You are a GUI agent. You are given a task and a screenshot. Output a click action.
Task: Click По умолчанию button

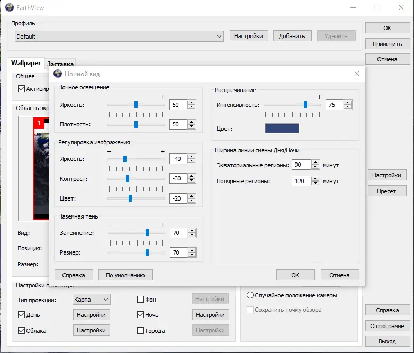(x=125, y=275)
